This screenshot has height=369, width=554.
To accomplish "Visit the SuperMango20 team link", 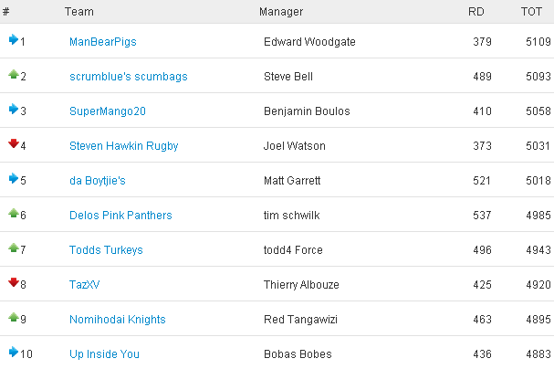I will [108, 111].
